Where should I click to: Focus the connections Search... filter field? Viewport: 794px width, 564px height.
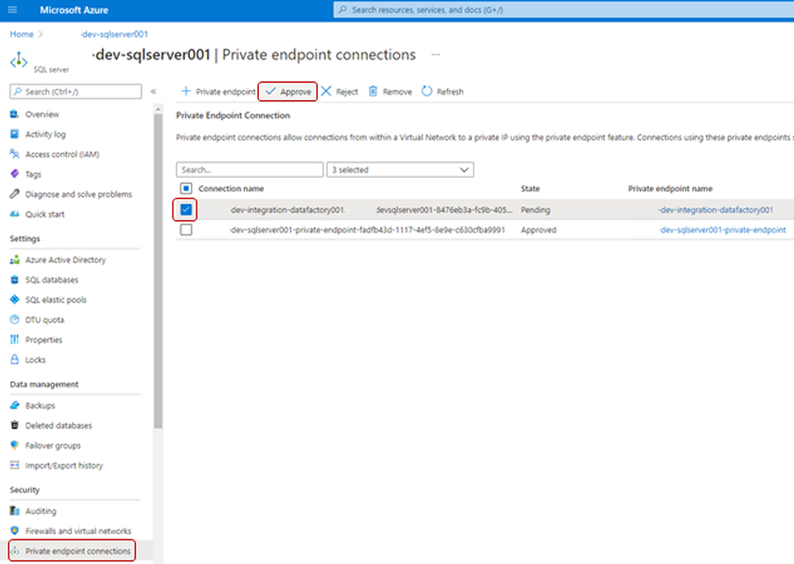point(250,170)
